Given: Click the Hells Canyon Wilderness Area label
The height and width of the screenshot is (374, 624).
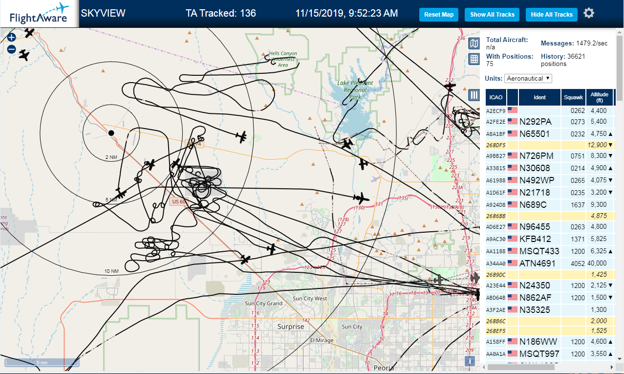Looking at the screenshot, I should 282,59.
